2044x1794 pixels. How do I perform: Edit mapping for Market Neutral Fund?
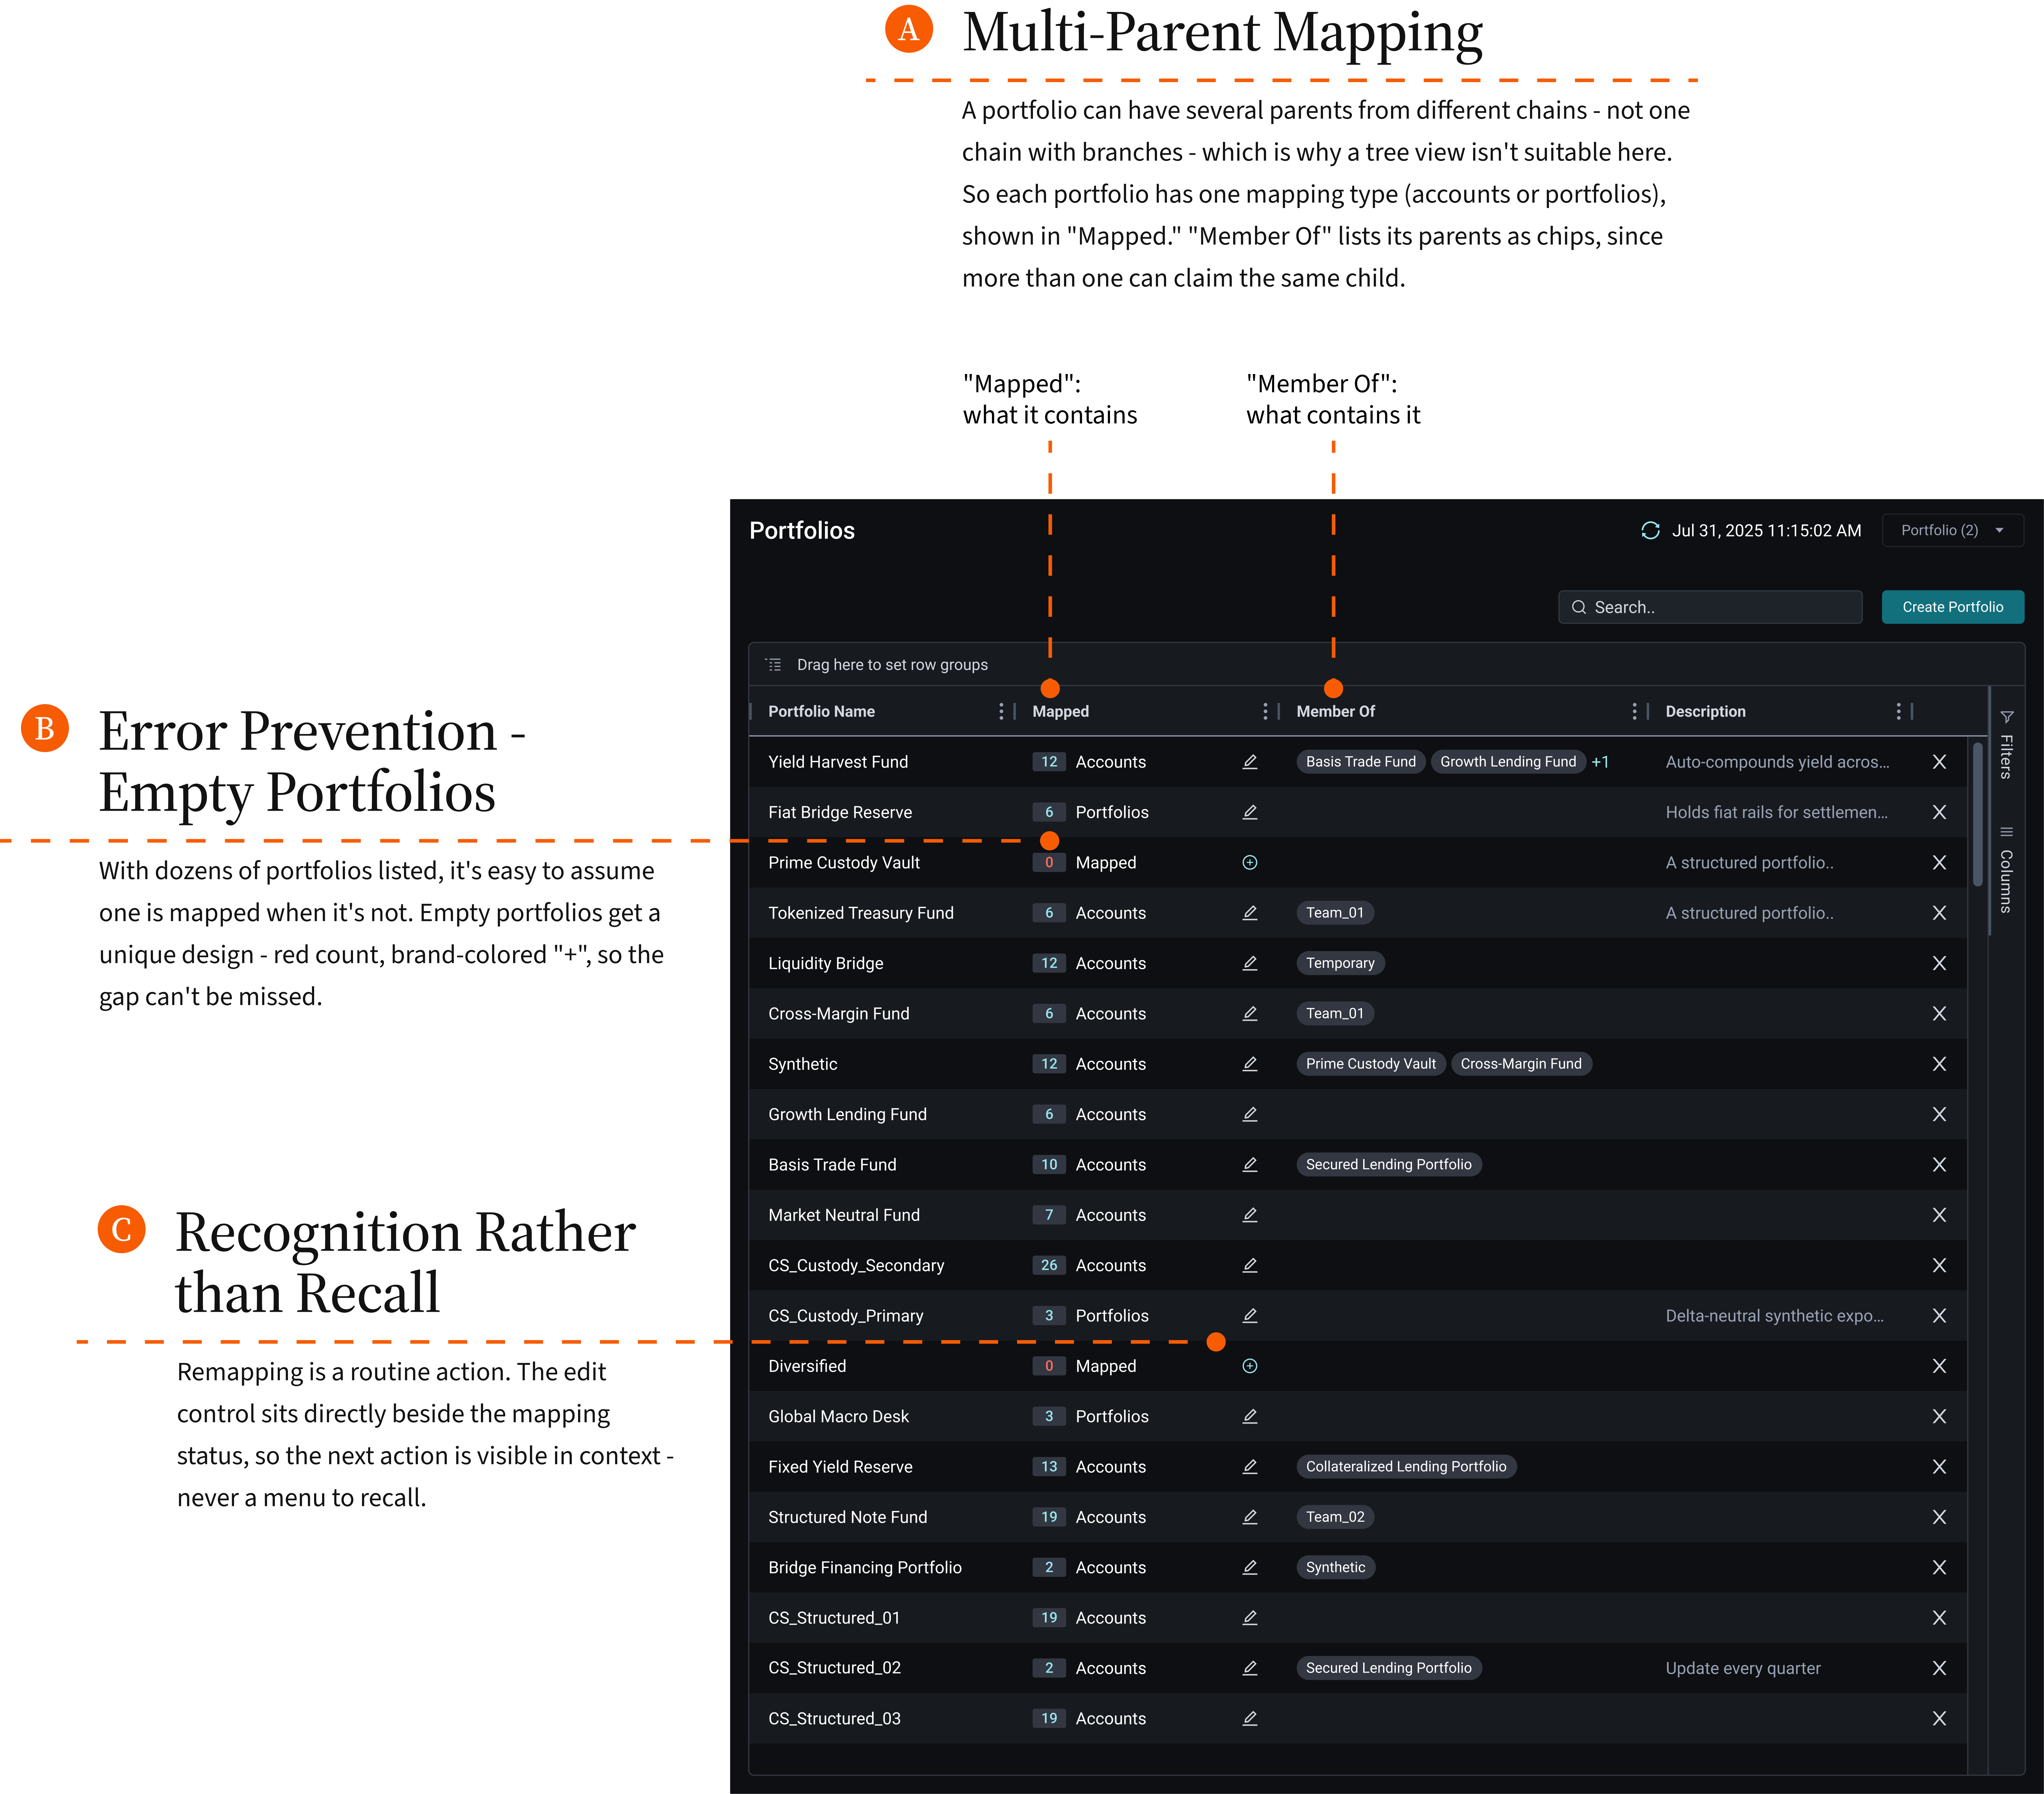pyautogui.click(x=1250, y=1215)
